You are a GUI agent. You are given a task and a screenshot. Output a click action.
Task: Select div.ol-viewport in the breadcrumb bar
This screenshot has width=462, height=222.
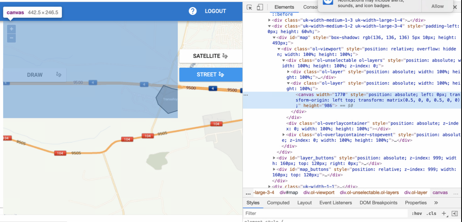(319, 193)
